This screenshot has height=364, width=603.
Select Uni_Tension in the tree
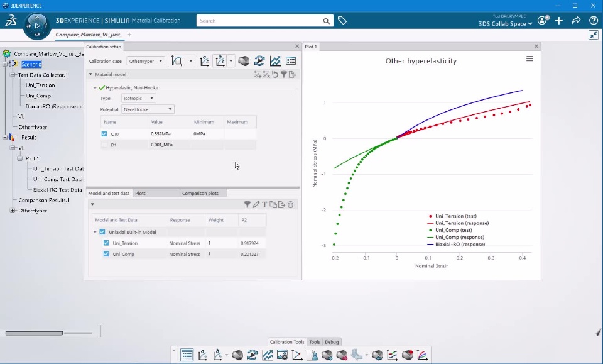click(40, 85)
